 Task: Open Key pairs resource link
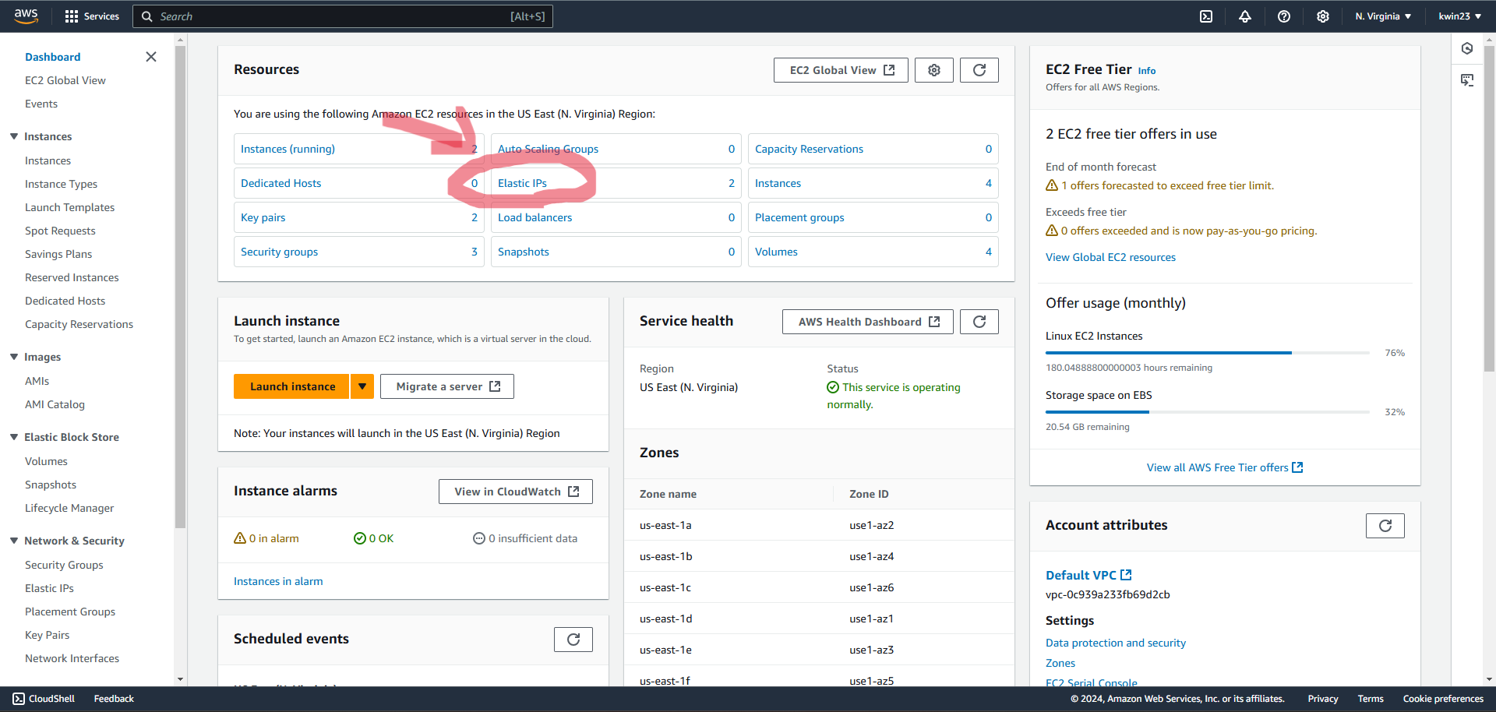click(263, 217)
